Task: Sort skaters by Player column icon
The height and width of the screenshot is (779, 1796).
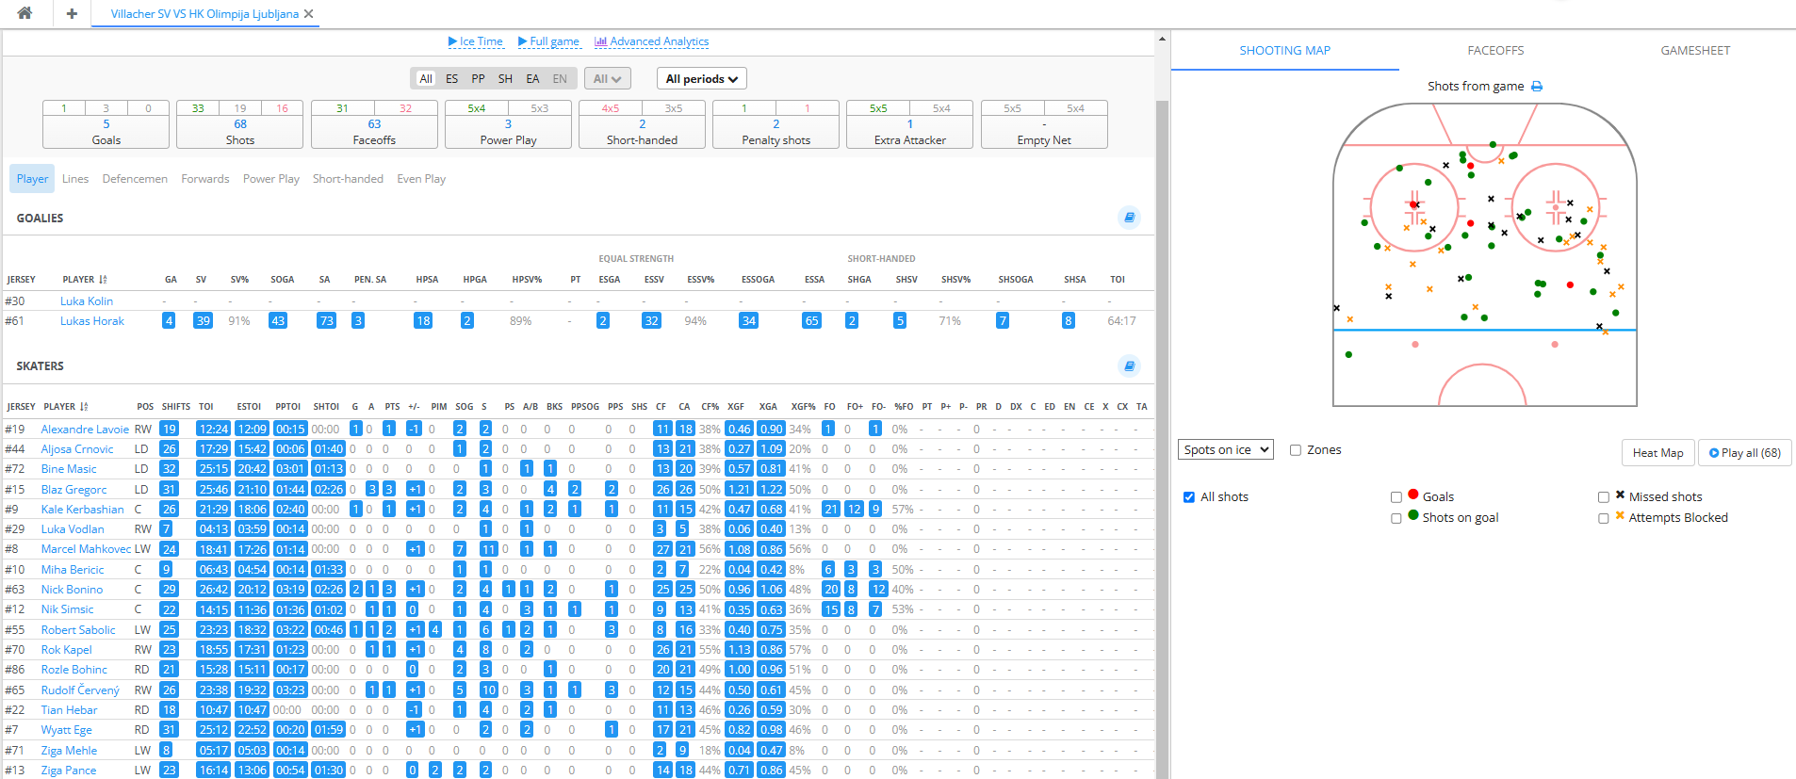Action: click(x=84, y=407)
